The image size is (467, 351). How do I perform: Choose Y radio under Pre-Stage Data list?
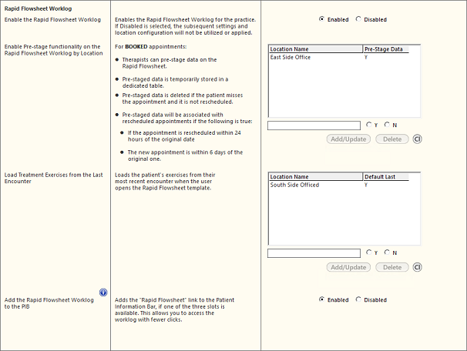(369, 125)
